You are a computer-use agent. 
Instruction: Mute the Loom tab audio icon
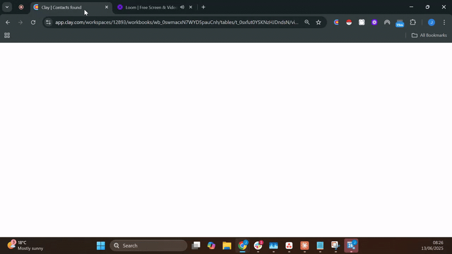click(182, 7)
